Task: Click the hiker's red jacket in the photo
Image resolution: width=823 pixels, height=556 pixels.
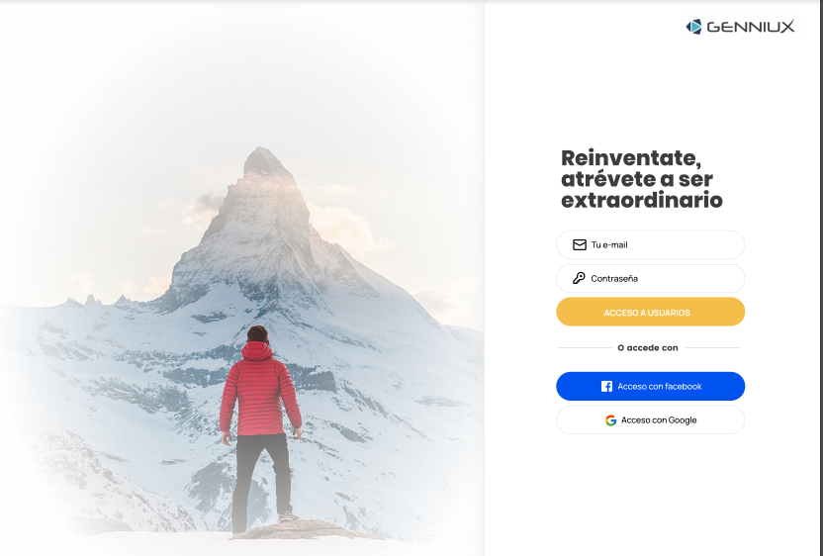Action: [x=260, y=391]
